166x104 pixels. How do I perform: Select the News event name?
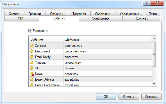(x=39, y=74)
